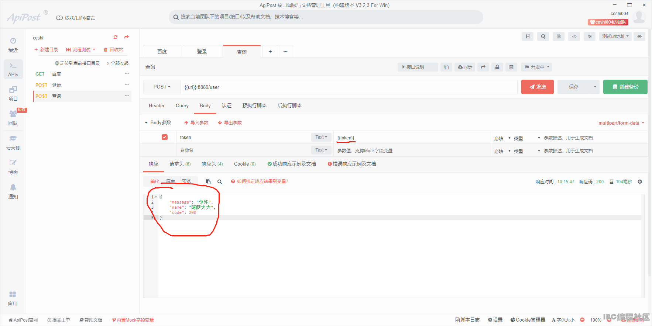Click the lock icon button
652x326 pixels.
click(x=497, y=67)
